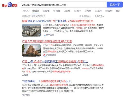Open the 网页 search tab icon

23,11
